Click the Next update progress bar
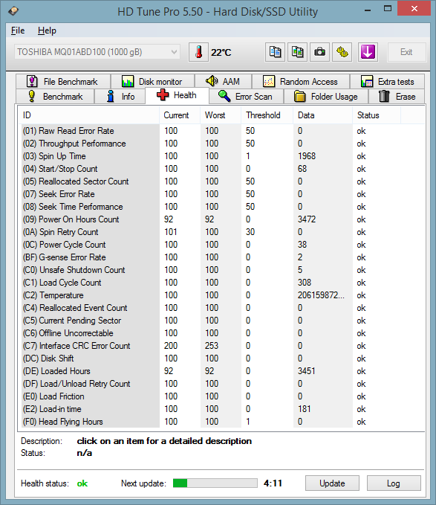 215,483
